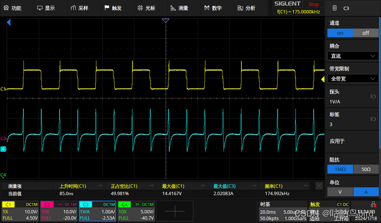
Task: Remove the 频率(C1) measurement via its dash
Action: 305,186
